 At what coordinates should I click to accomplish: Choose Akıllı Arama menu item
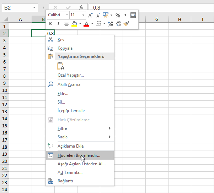(x=80, y=84)
